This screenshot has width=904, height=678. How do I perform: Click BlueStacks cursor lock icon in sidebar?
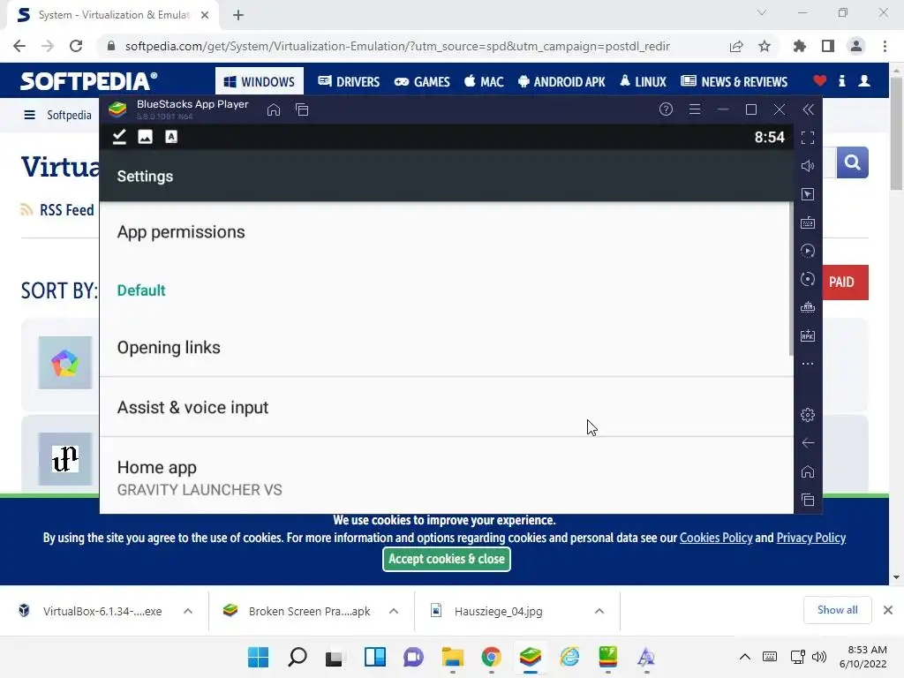click(808, 194)
